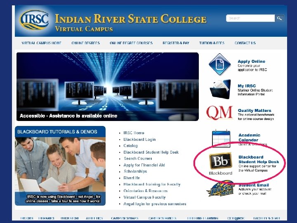This screenshot has width=297, height=223.
Task: Open the Online Degree Courses menu item
Action: pos(131,43)
